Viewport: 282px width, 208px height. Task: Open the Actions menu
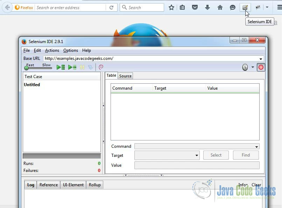click(x=52, y=50)
